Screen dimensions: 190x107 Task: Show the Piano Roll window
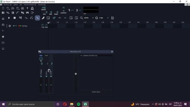[x=13, y=12]
